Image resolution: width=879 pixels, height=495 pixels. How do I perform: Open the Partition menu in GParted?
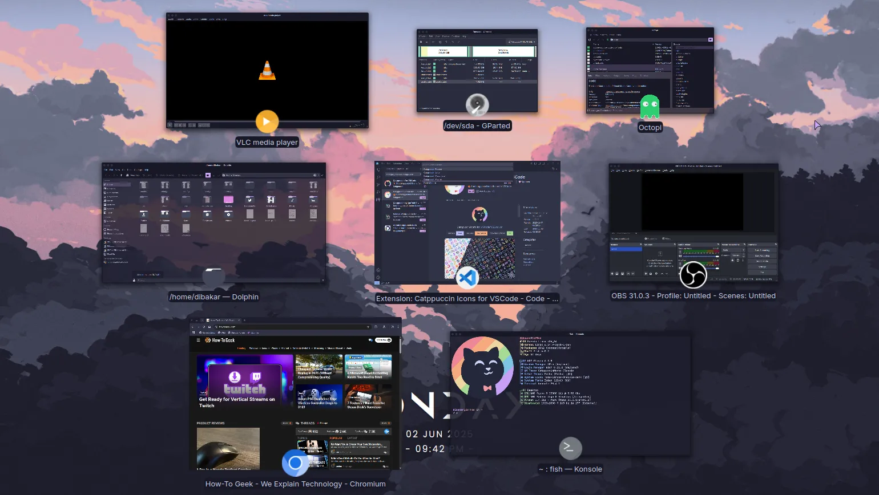click(x=455, y=36)
